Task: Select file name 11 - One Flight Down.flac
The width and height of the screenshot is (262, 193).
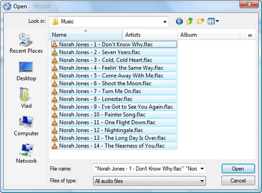Action: (x=108, y=123)
